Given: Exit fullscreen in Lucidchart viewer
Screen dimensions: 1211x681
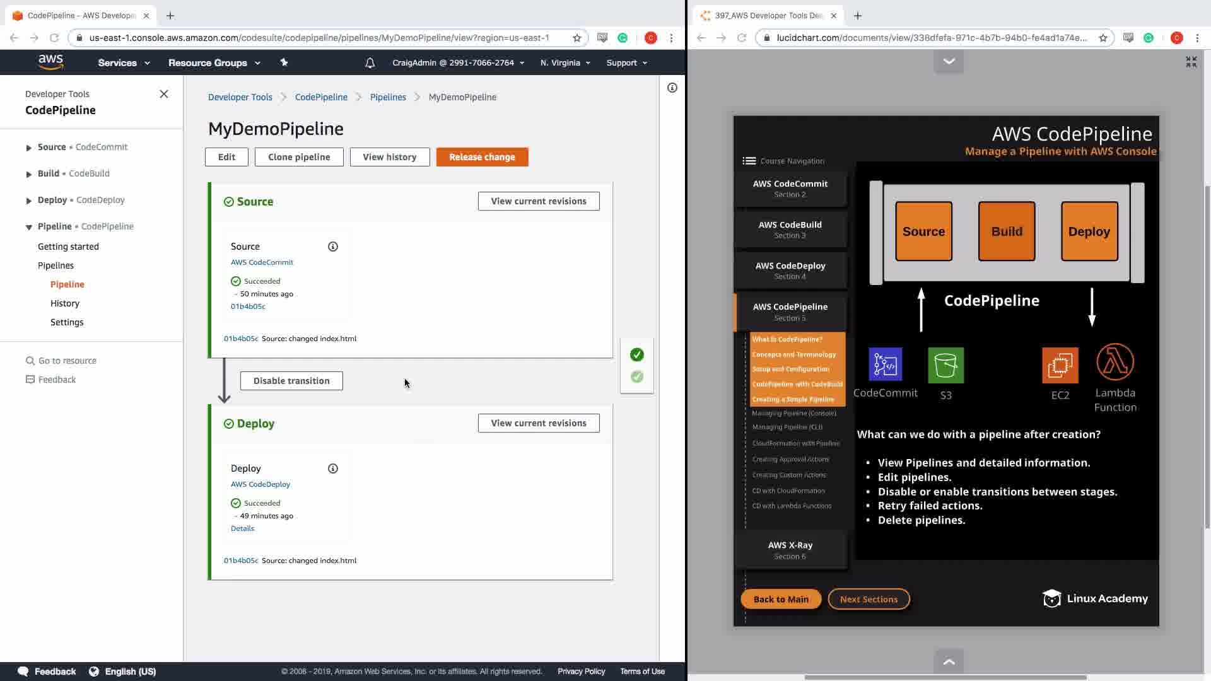Looking at the screenshot, I should (1191, 62).
